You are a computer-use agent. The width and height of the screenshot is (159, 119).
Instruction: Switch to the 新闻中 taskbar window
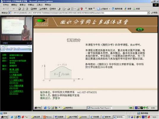coord(107,117)
